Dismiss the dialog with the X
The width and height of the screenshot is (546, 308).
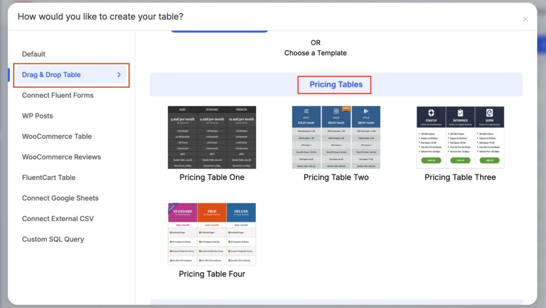point(525,19)
